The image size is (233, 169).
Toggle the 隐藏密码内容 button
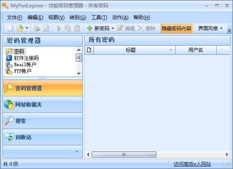[x=176, y=28]
